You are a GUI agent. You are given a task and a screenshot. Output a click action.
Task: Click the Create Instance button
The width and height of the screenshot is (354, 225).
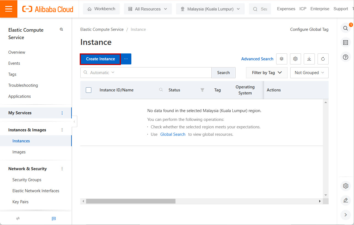(x=100, y=59)
